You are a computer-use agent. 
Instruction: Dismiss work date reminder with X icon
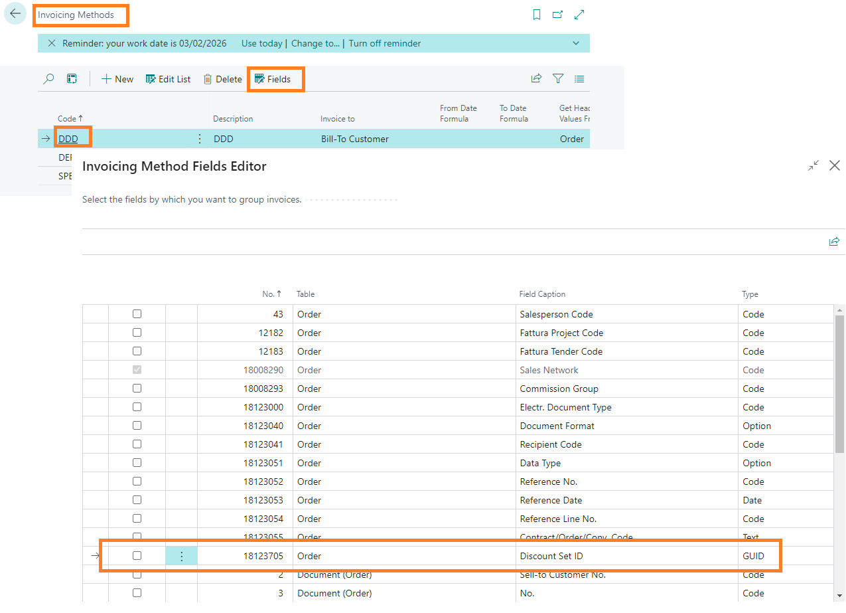click(52, 43)
